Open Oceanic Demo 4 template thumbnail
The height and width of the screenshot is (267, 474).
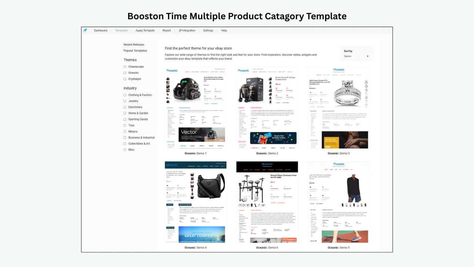click(x=196, y=202)
